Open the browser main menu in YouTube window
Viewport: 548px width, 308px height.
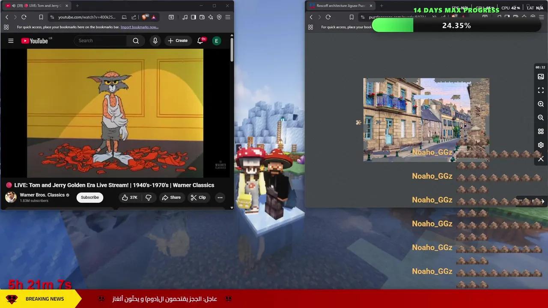(x=228, y=17)
